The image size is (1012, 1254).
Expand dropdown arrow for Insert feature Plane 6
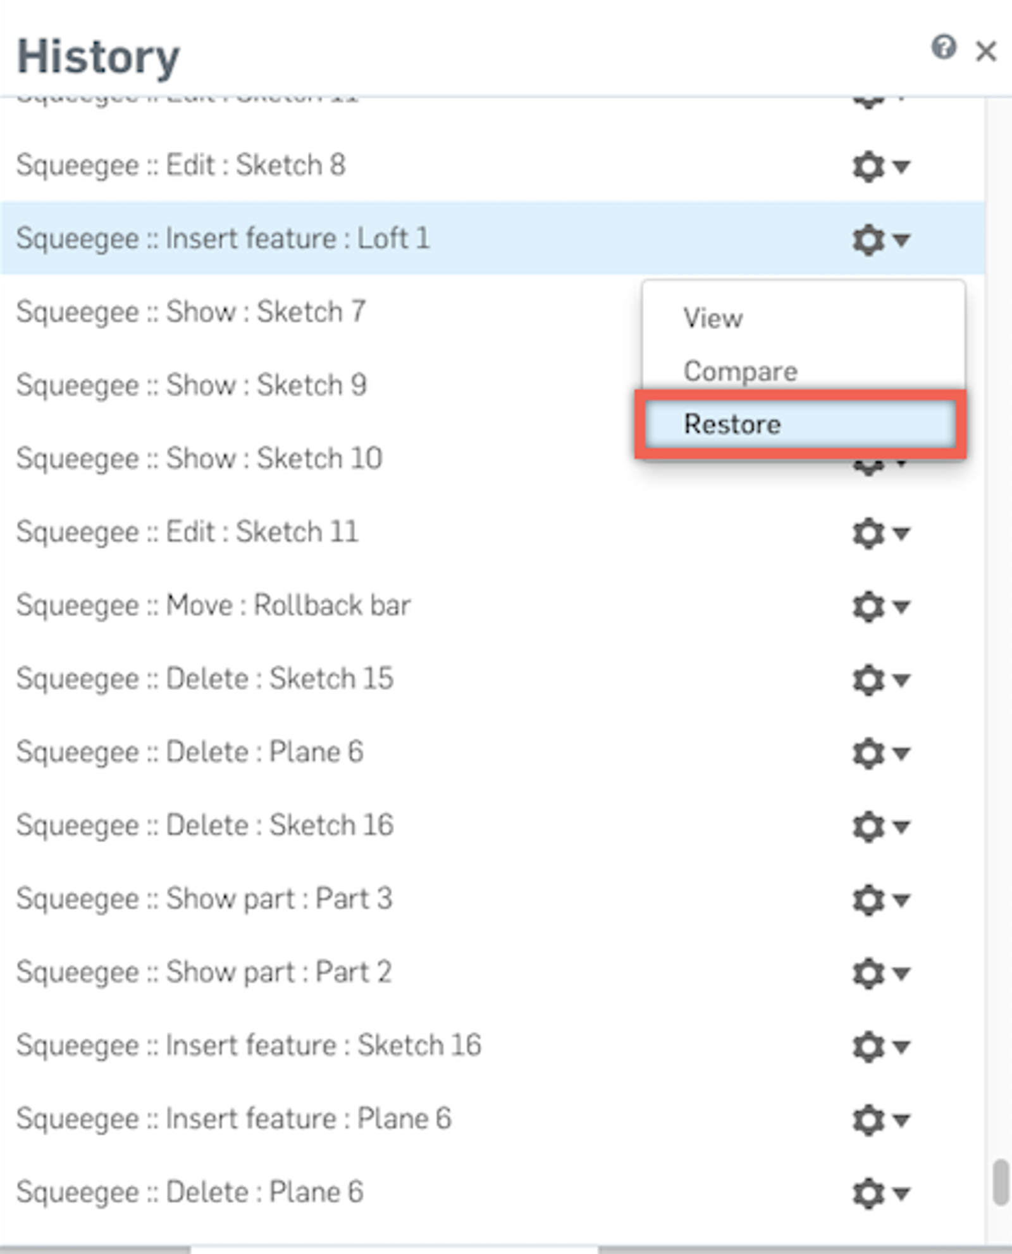[x=901, y=1120]
